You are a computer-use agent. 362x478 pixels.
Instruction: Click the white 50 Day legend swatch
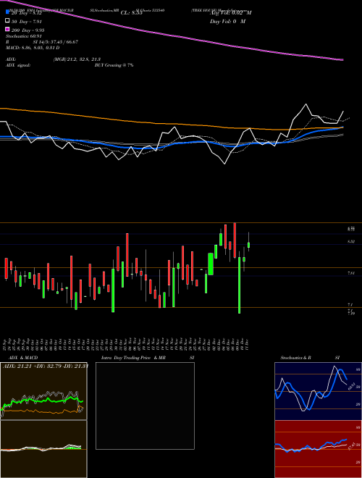click(7, 21)
